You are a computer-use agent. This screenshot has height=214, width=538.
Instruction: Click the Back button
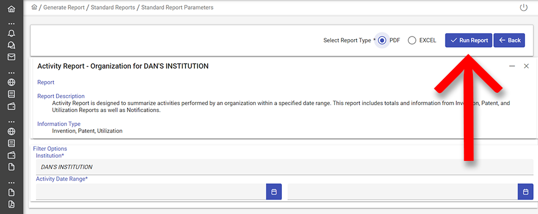509,40
